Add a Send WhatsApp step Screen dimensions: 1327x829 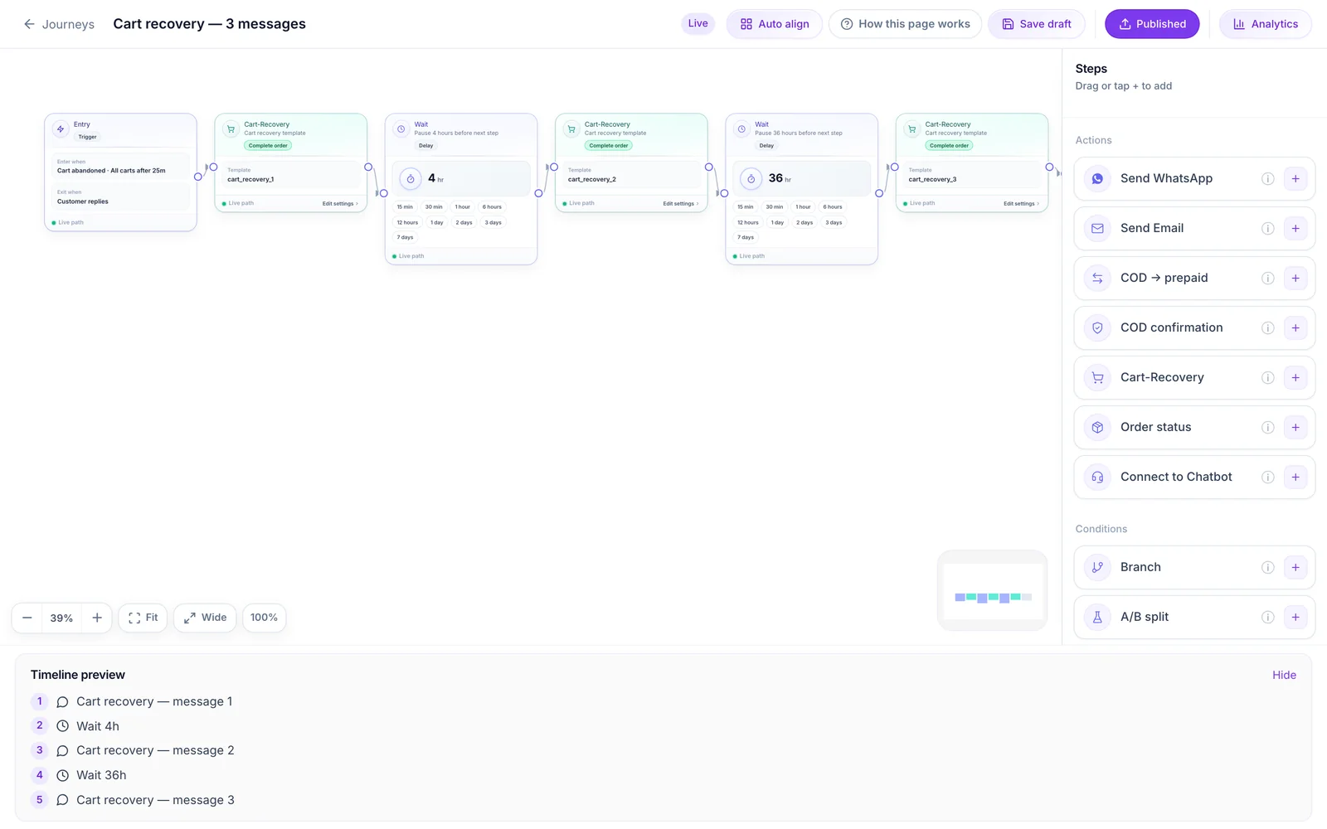tap(1295, 178)
